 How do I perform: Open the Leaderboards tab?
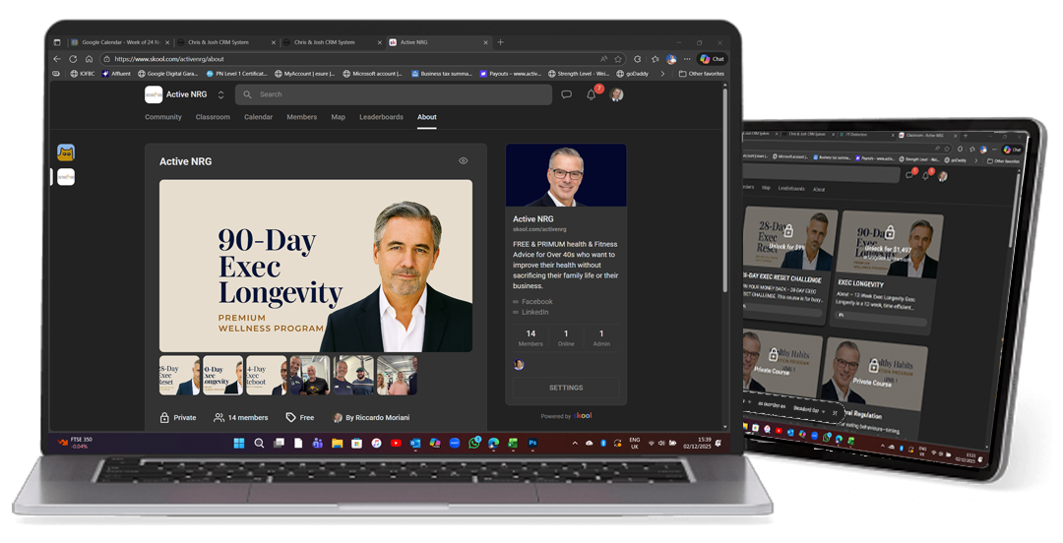pos(381,117)
